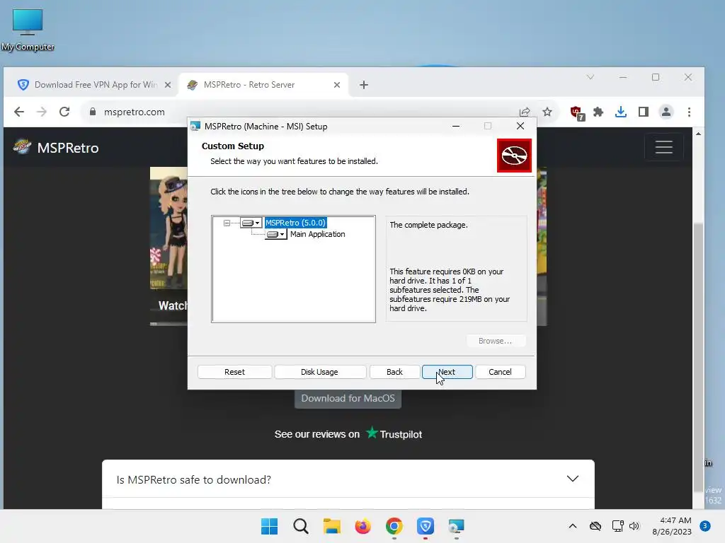Open the MSPRetro hamburger menu

pyautogui.click(x=664, y=147)
